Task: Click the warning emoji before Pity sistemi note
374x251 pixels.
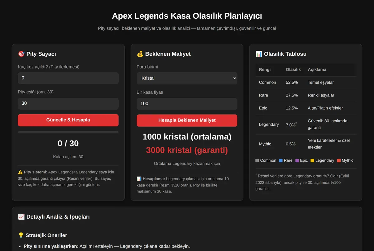Action: pyautogui.click(x=20, y=172)
